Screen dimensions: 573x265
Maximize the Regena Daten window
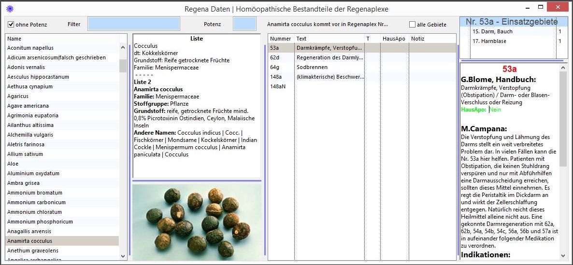[541, 7]
